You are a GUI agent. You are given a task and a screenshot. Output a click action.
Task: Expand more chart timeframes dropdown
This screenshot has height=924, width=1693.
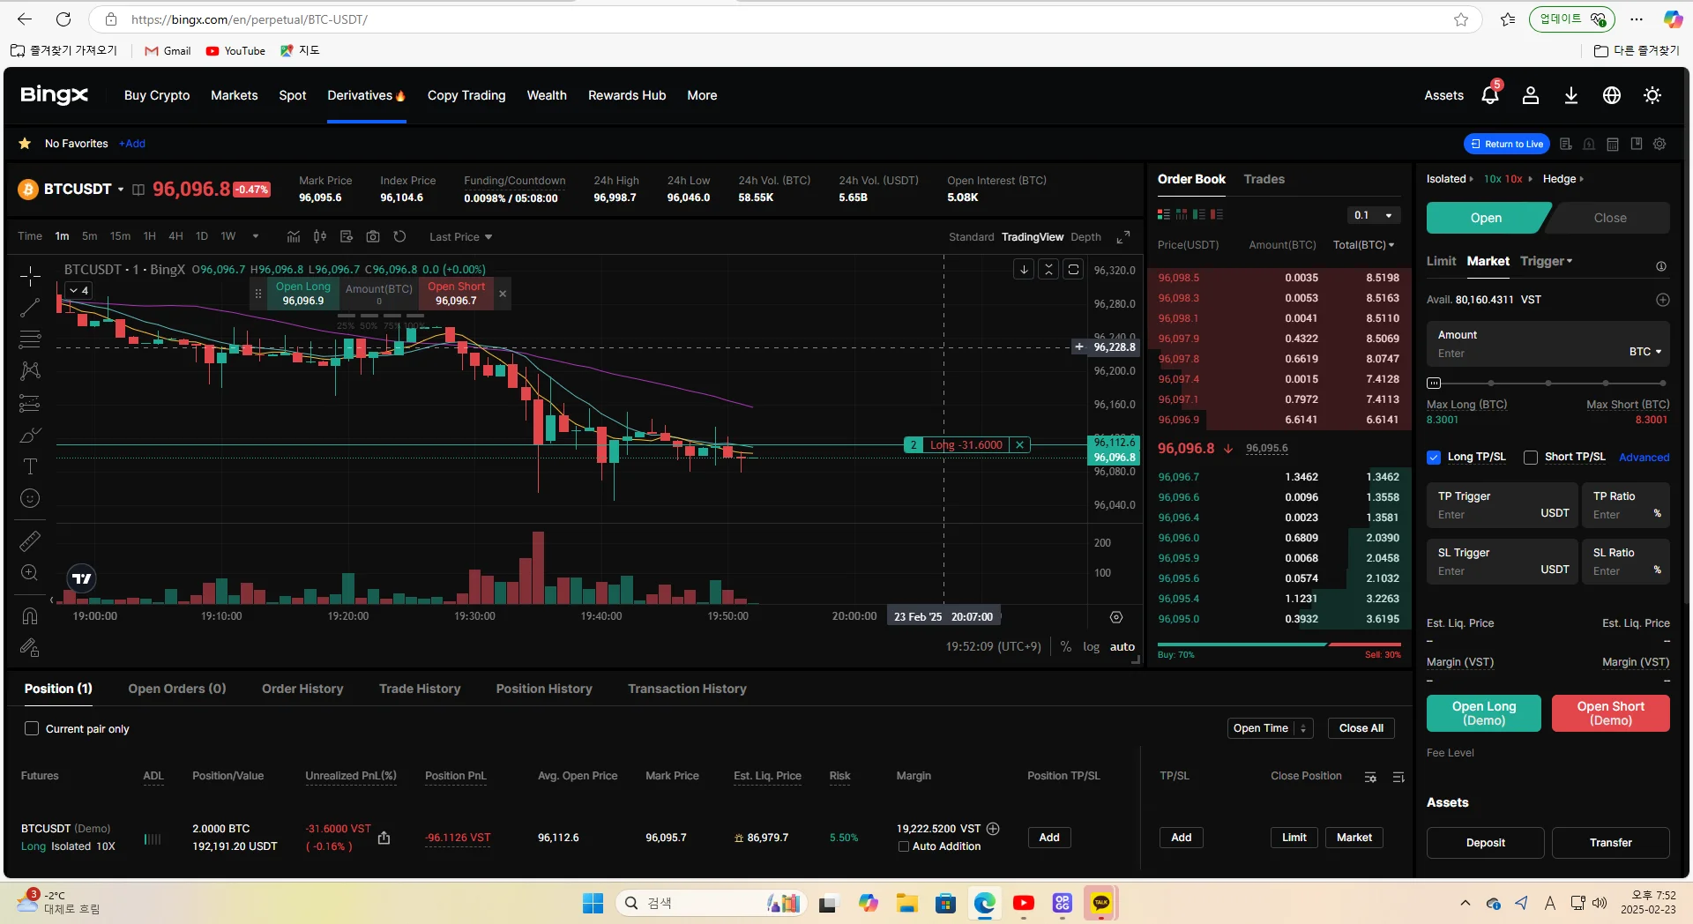[256, 236]
